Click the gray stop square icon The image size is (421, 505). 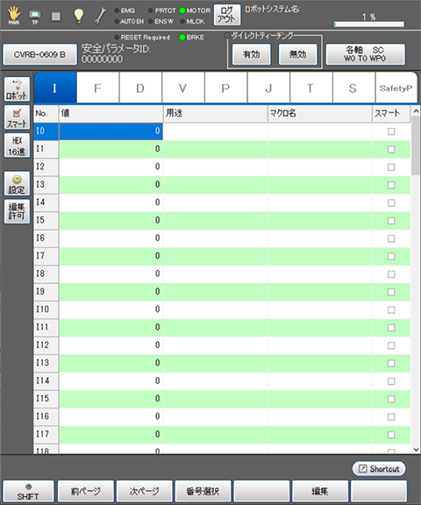pyautogui.click(x=56, y=16)
